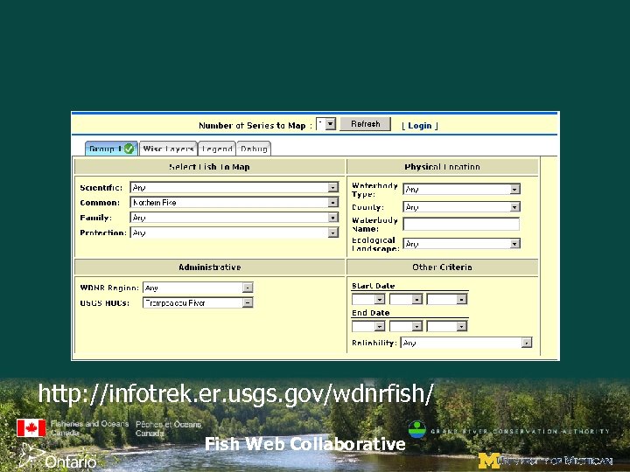The image size is (630, 472).
Task: Open the middle Start Date dropdown
Action: coord(406,299)
